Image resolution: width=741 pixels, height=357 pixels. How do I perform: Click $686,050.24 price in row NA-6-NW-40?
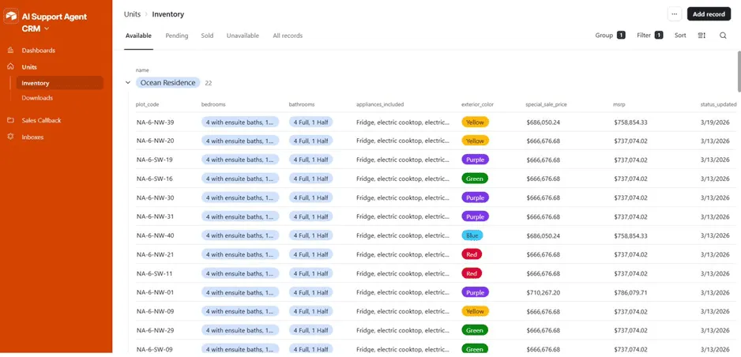point(543,235)
